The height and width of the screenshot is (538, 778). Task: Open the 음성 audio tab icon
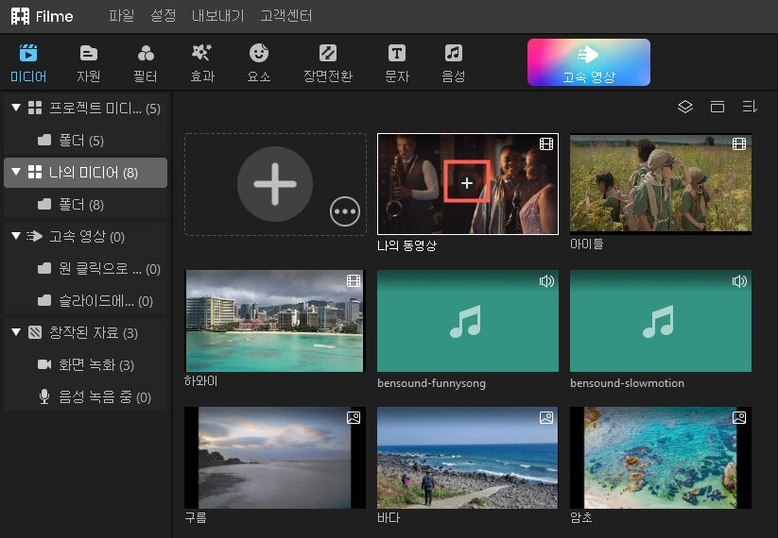click(x=453, y=53)
